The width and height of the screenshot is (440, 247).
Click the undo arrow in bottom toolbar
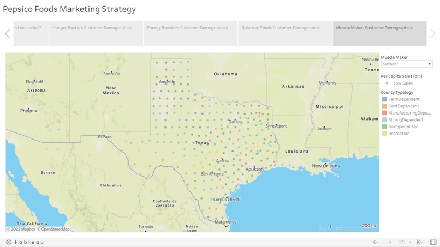(x=376, y=242)
